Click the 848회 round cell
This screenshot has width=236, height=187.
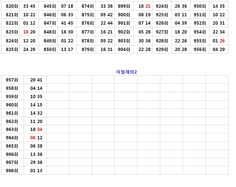(x=50, y=32)
